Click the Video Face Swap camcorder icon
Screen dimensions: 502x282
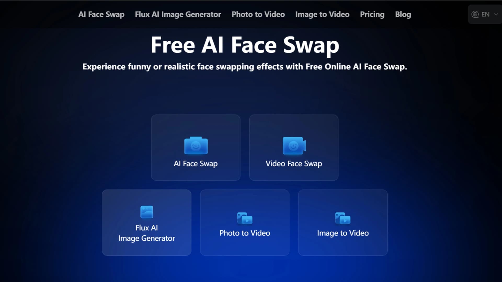[x=294, y=145]
